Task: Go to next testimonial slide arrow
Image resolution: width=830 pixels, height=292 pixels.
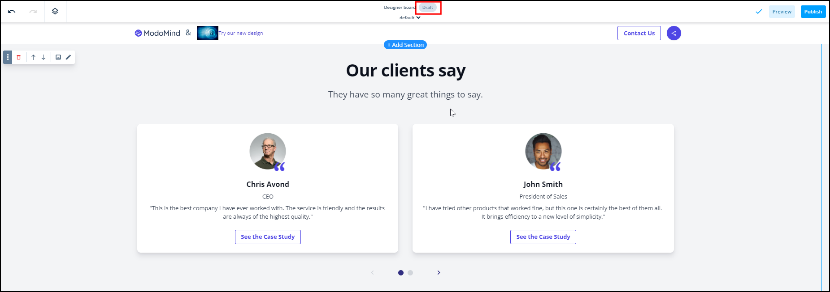Action: (x=439, y=273)
